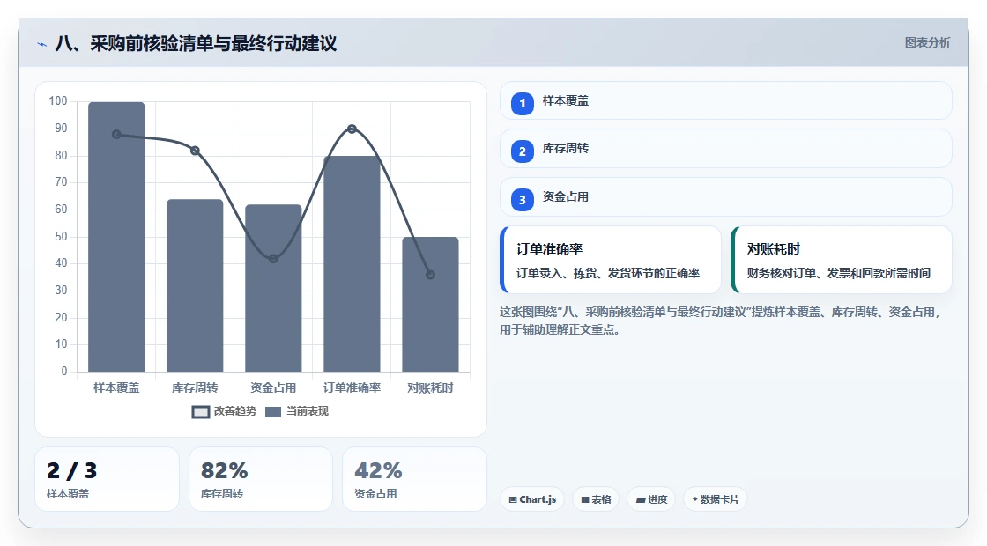Click the 订单准确率 bar in the chart
The width and height of the screenshot is (987, 546).
coord(352,263)
